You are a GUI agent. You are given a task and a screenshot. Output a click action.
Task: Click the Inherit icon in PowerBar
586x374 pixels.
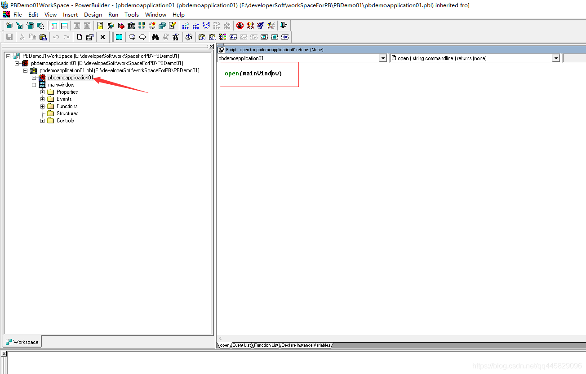[x=19, y=26]
